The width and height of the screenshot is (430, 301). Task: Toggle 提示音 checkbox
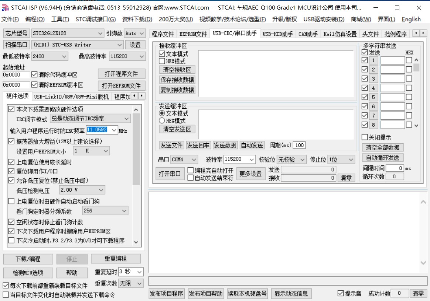tap(340, 293)
